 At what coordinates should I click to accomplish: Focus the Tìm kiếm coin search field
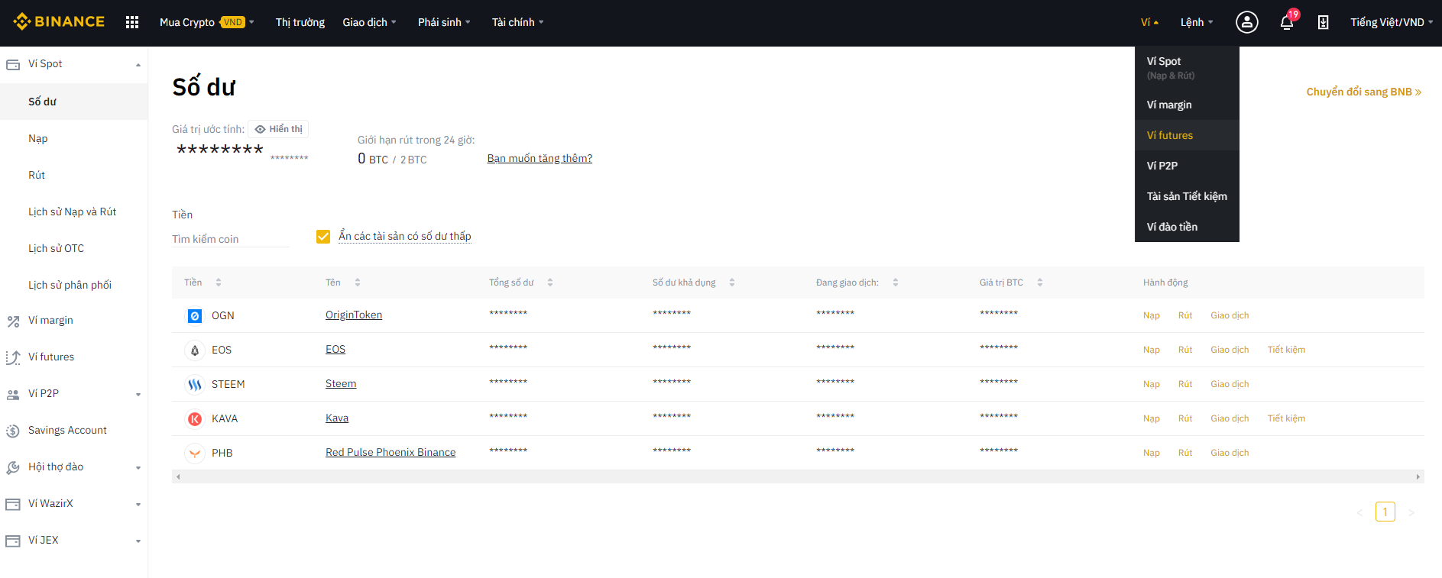(x=230, y=239)
